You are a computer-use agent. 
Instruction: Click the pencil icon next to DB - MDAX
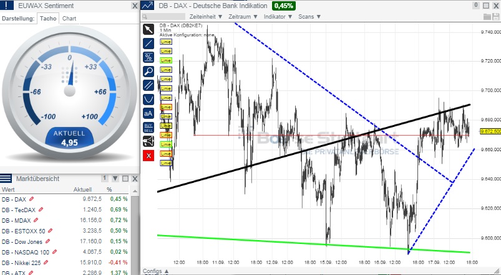coord(36,220)
